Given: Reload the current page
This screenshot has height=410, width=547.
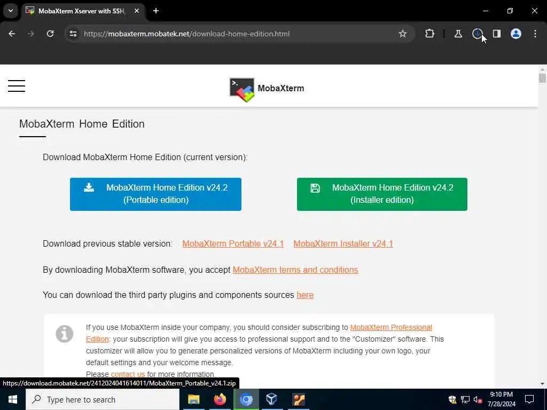Looking at the screenshot, I should [50, 34].
